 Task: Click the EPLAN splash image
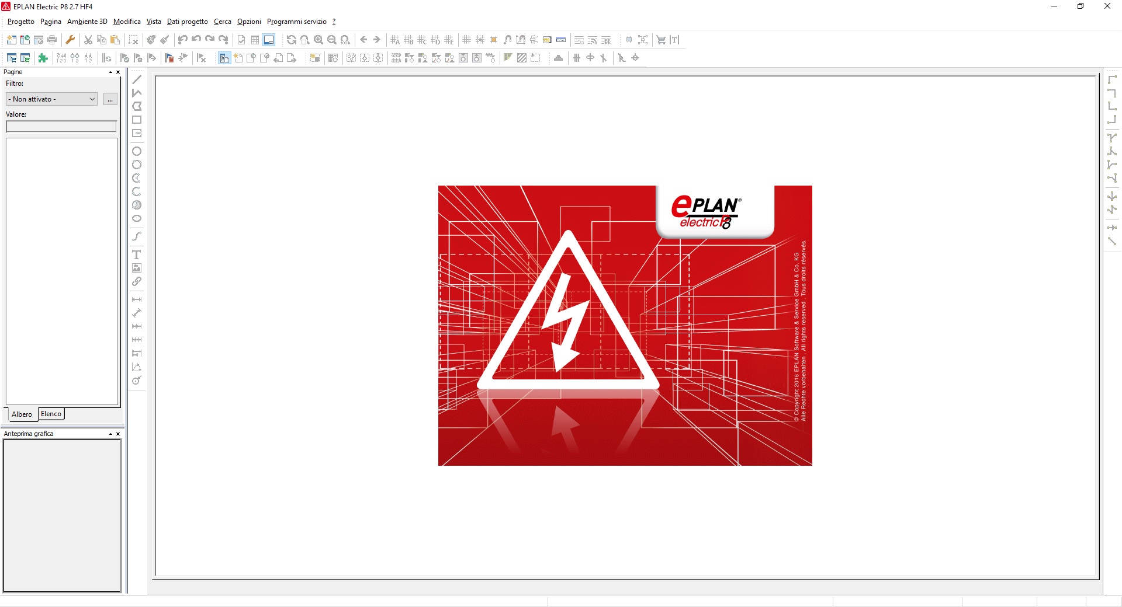click(625, 326)
